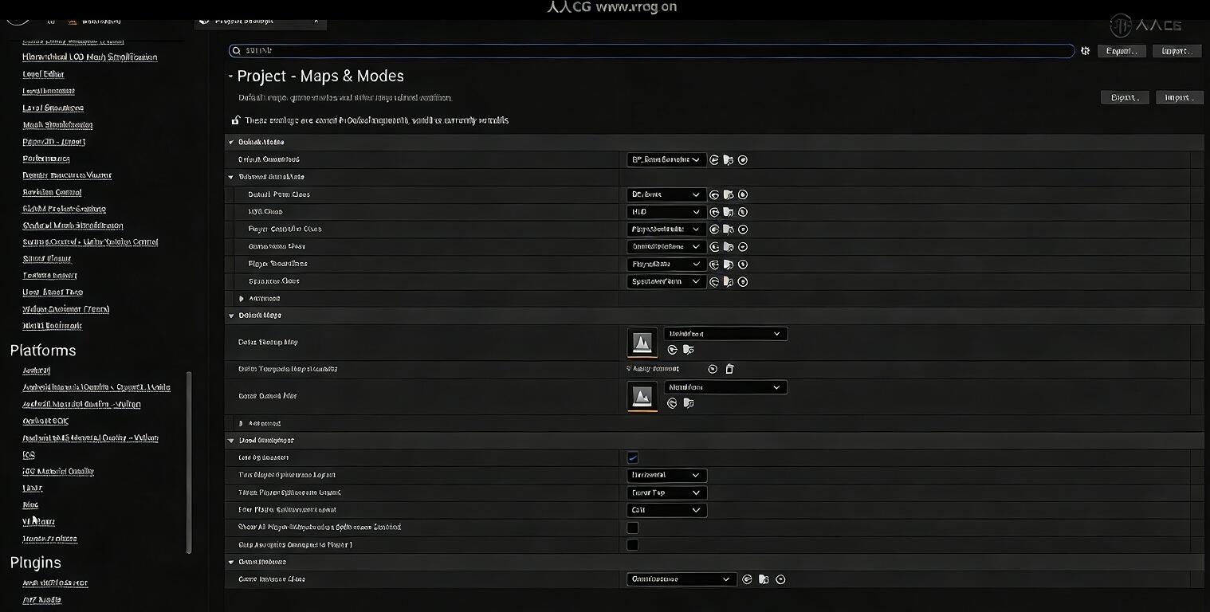Click the use-selected arrow icon for Game Instance Class

coord(747,579)
